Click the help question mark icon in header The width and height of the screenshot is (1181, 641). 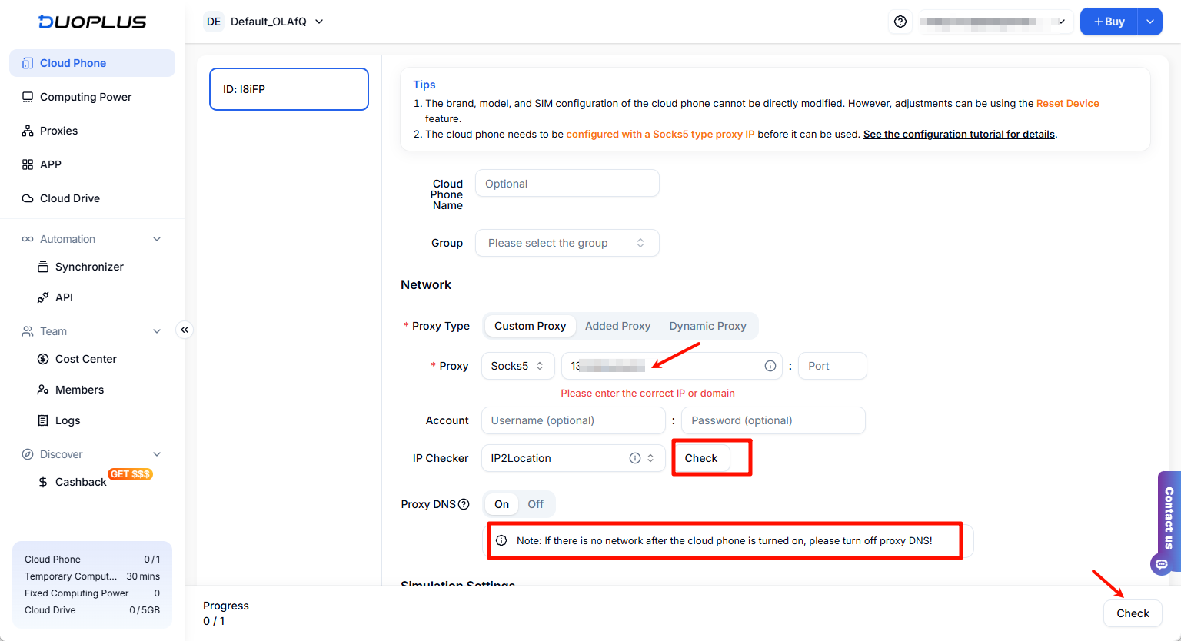click(900, 22)
